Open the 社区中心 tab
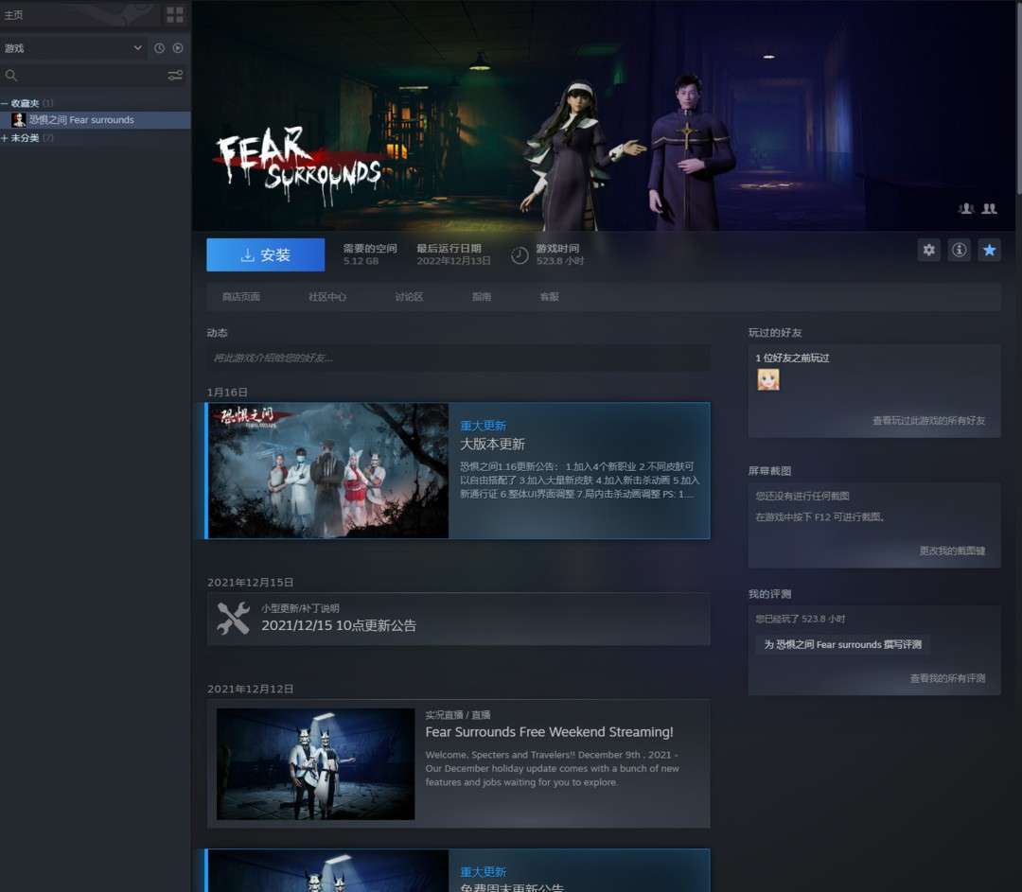 327,296
